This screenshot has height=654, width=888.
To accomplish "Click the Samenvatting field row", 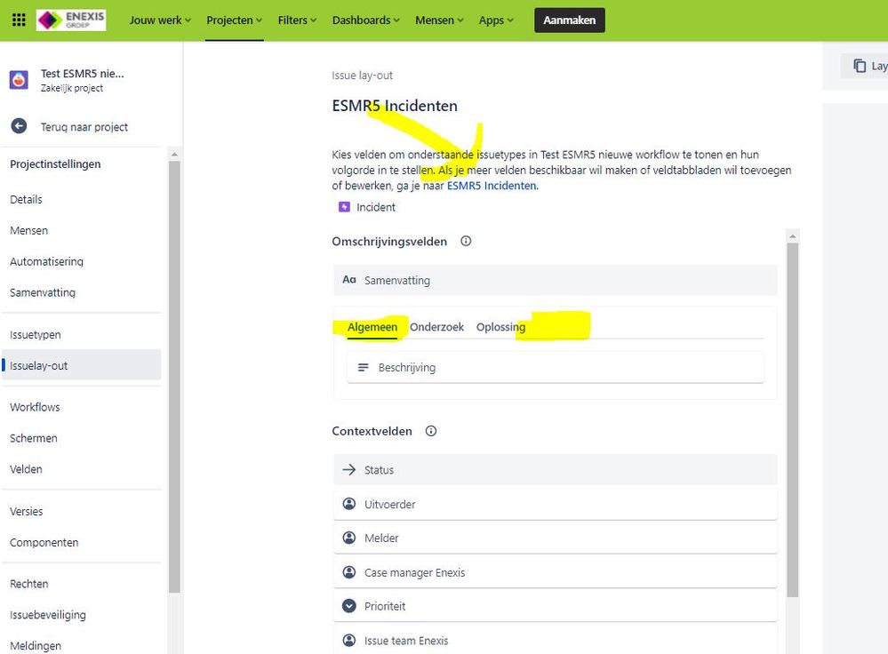I will (555, 280).
